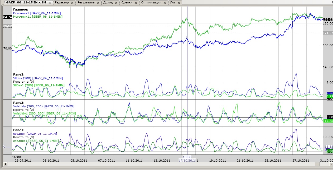333x170 pixels.
Task: Close the Редактор tab
Action: coord(72,3)
